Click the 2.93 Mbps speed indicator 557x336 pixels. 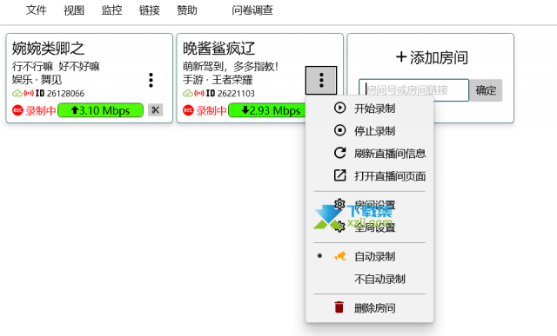coord(267,110)
